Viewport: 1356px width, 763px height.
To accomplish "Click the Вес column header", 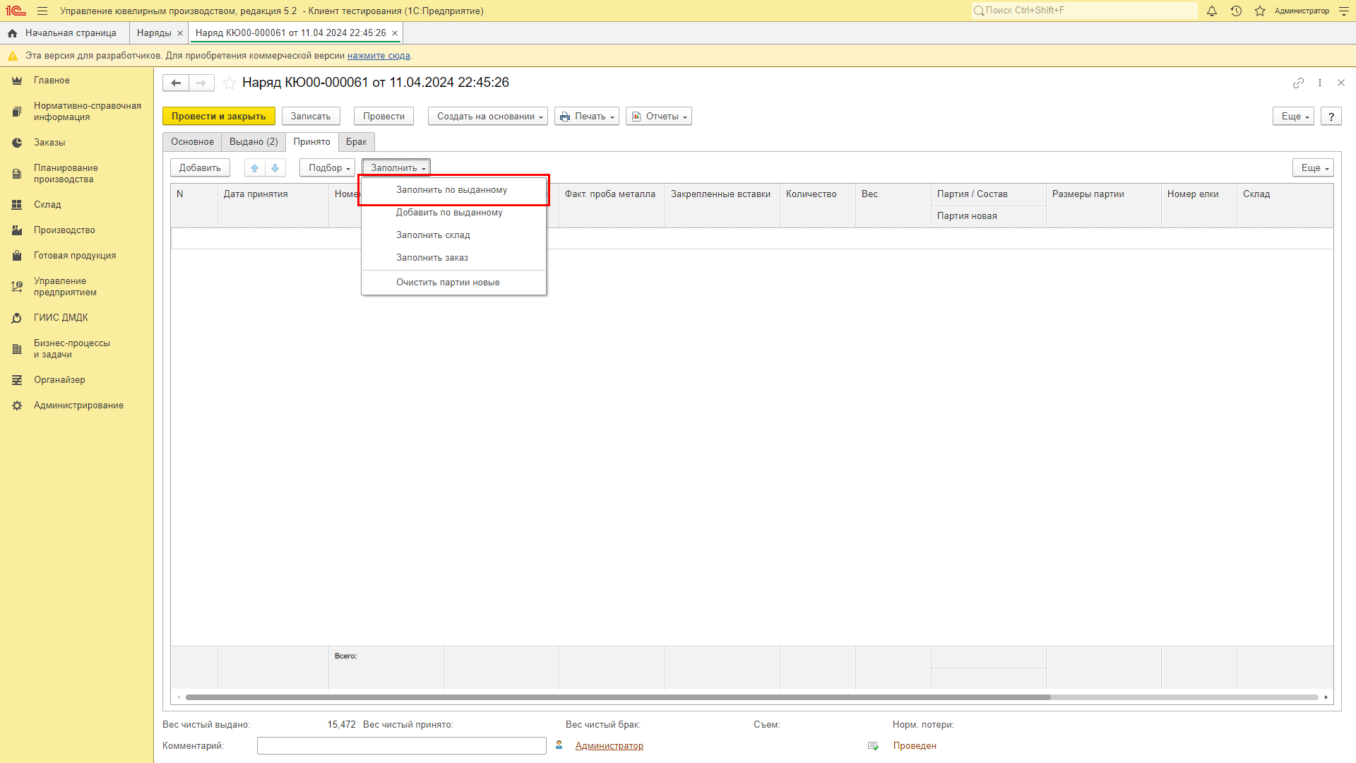I will tap(893, 206).
